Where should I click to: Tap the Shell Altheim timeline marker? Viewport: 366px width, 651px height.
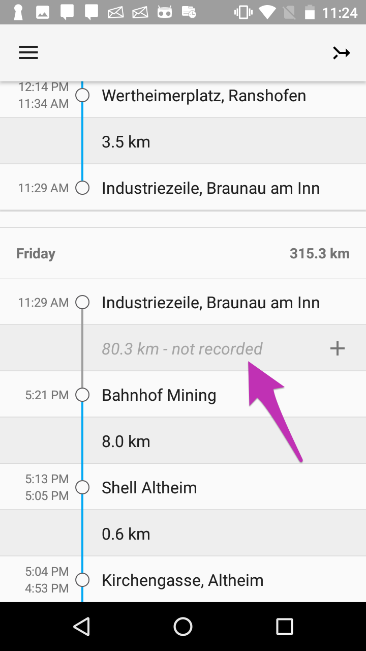pos(82,487)
